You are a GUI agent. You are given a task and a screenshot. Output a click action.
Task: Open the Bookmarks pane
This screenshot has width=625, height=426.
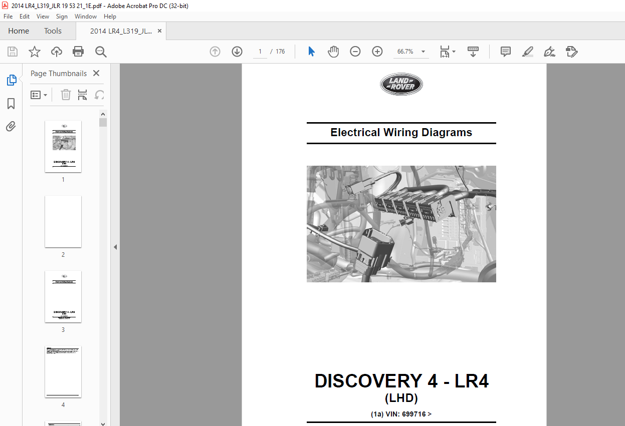[11, 104]
